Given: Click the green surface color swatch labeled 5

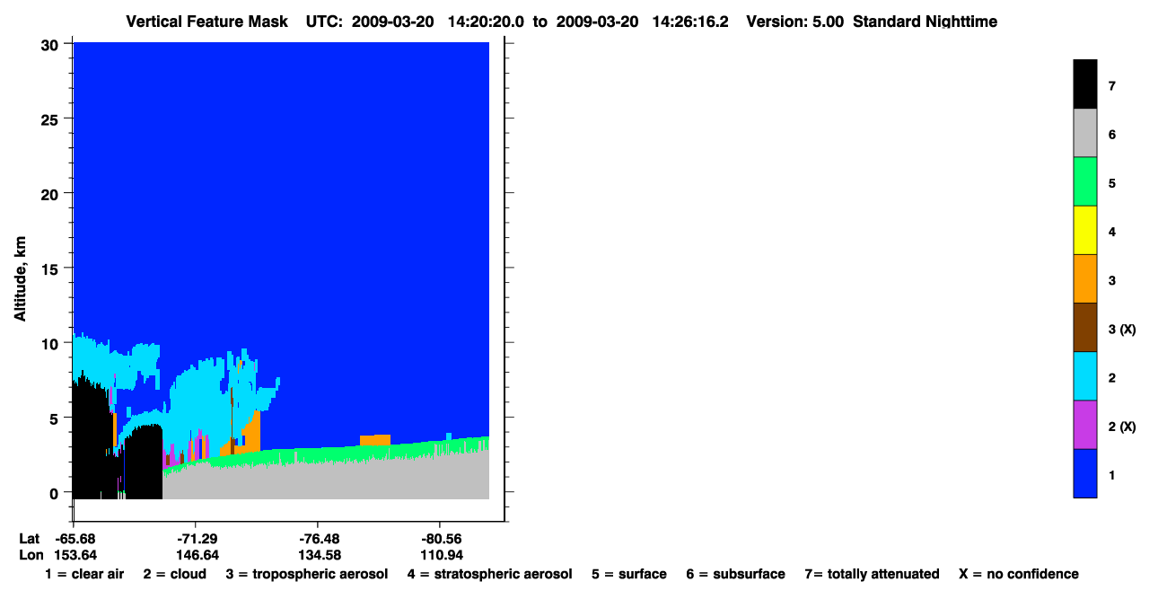Looking at the screenshot, I should tap(1084, 181).
